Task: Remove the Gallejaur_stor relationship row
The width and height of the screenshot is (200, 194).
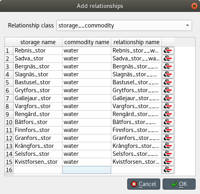Action: coord(168,98)
